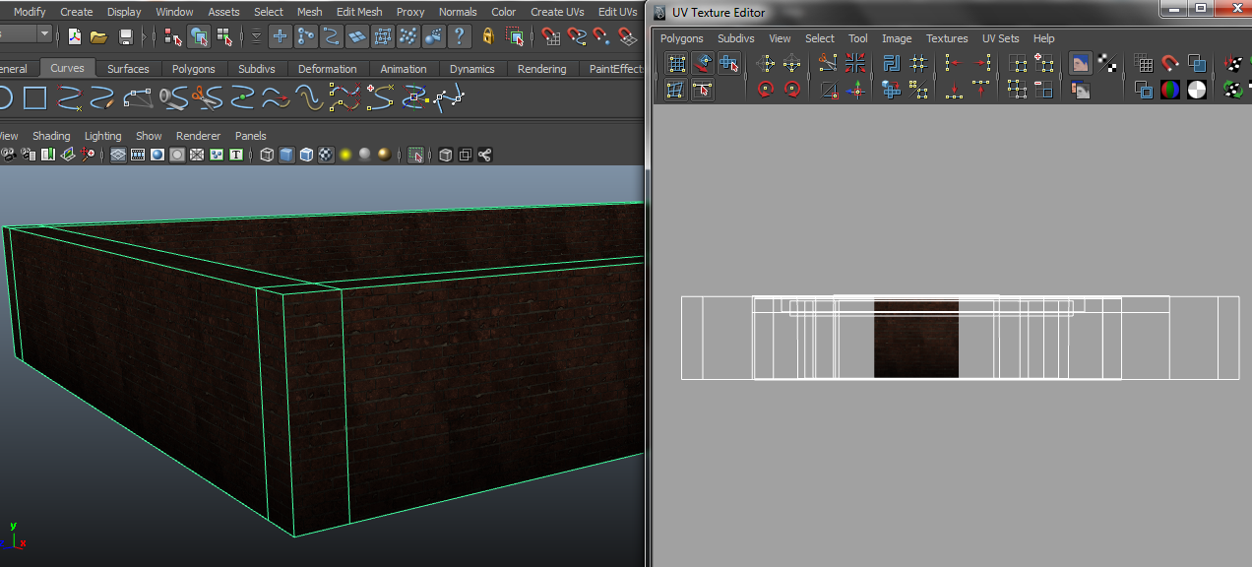This screenshot has width=1252, height=567.
Task: Click the scissors Cut Curve shelf icon
Action: pyautogui.click(x=206, y=97)
